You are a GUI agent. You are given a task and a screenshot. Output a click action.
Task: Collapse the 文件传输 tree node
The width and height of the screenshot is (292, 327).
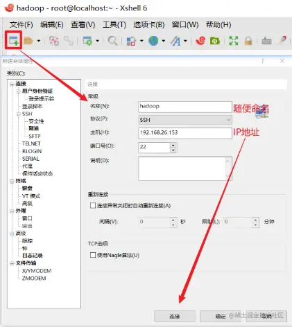tap(12, 263)
